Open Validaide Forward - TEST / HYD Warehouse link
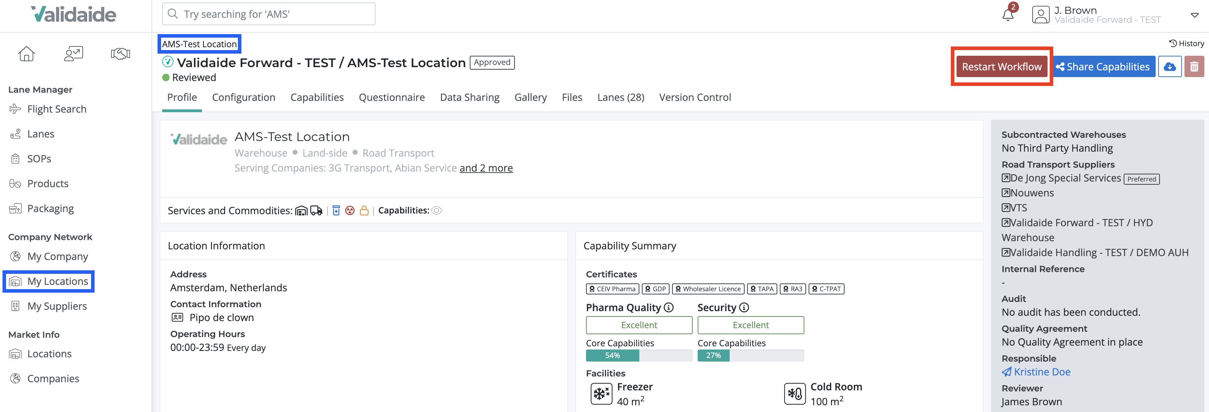 (x=1077, y=230)
